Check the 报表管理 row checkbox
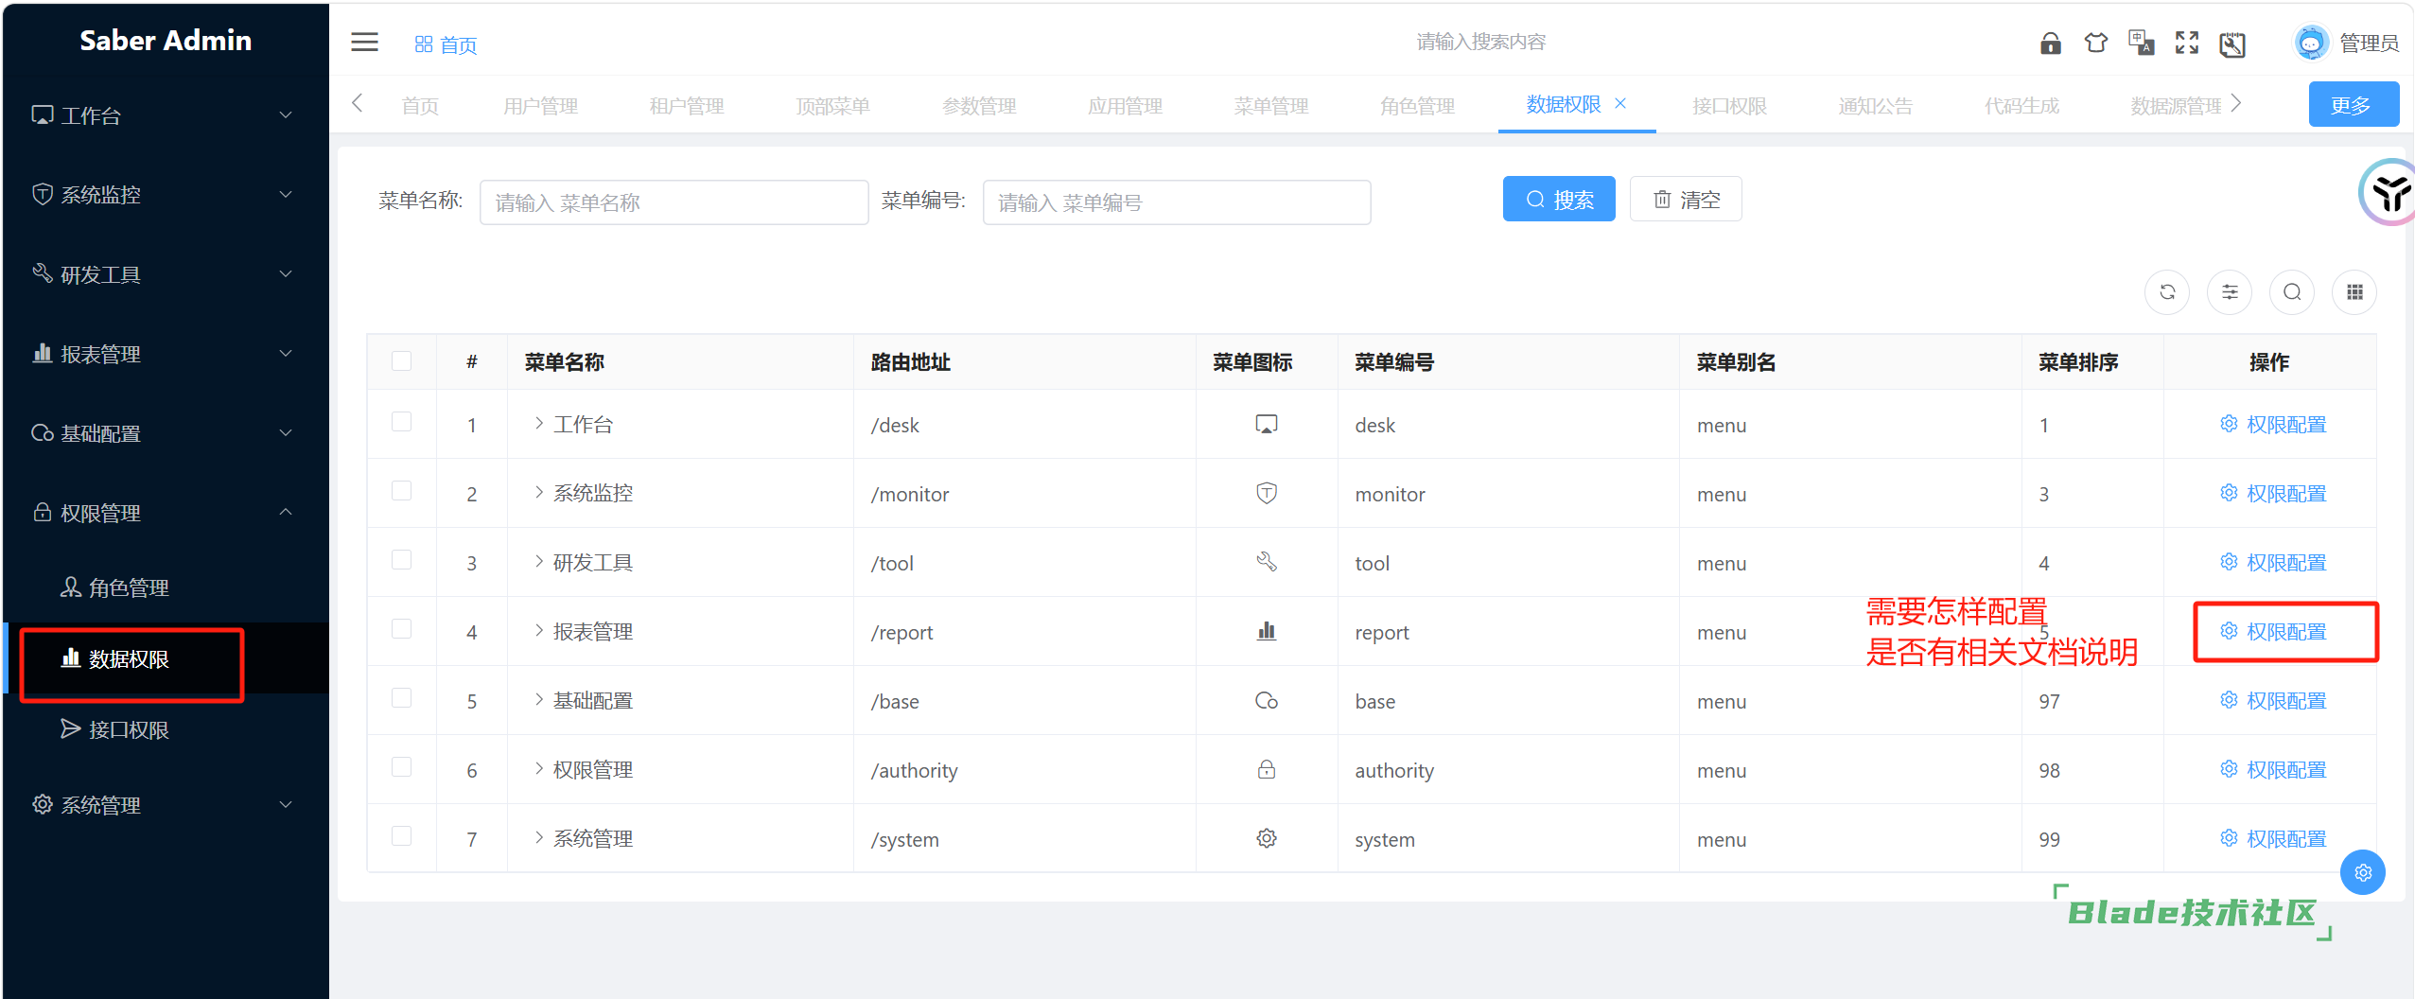2415x999 pixels. point(401,629)
